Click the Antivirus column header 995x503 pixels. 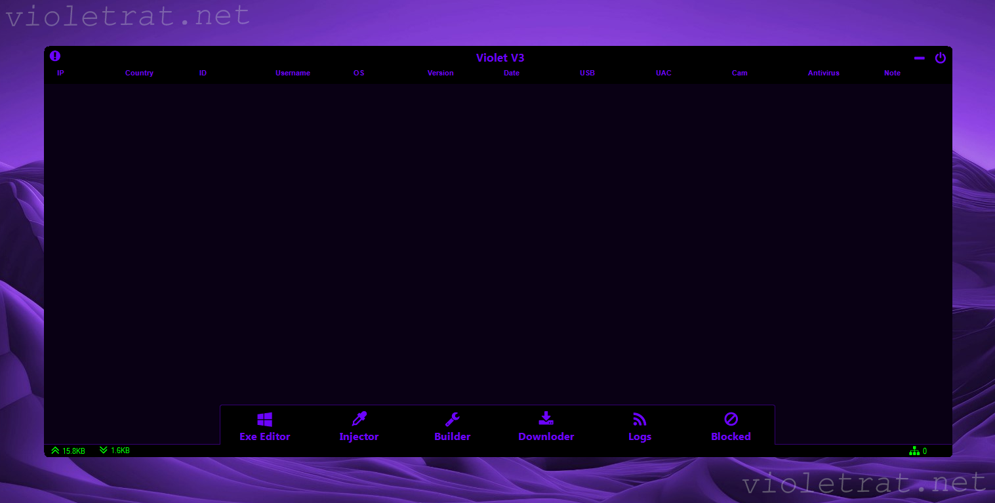point(823,73)
